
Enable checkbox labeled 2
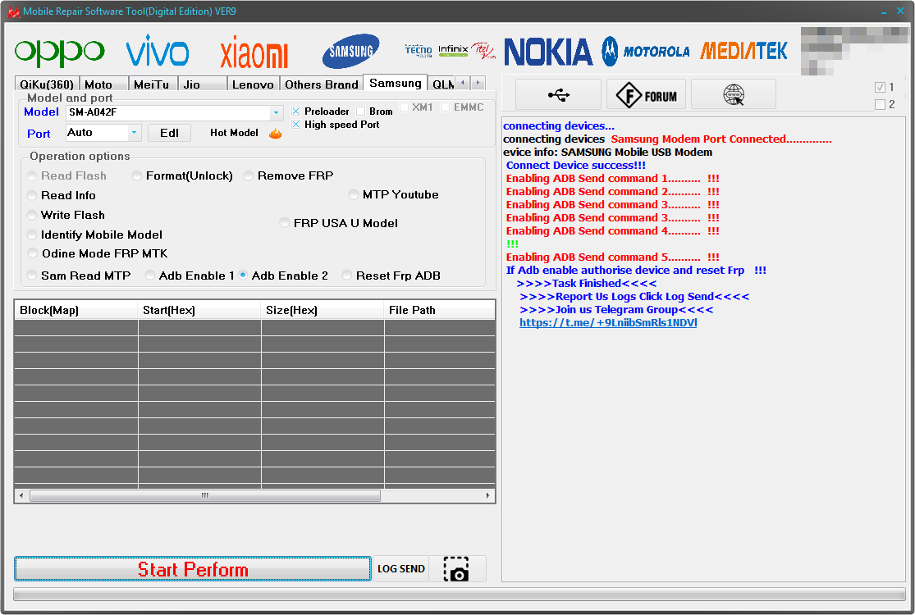coord(880,104)
